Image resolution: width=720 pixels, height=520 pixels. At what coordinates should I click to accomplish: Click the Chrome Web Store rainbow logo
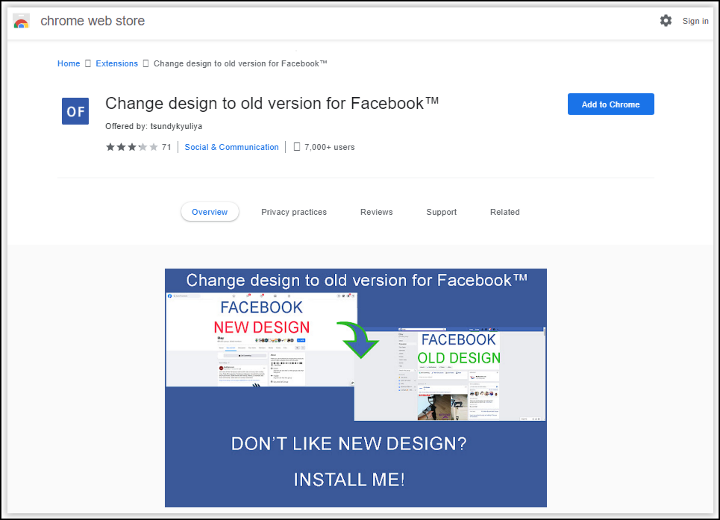[21, 21]
